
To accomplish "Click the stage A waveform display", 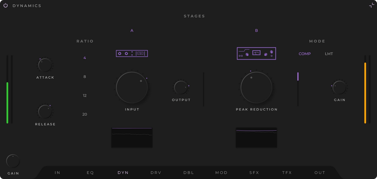I will coord(132,138).
